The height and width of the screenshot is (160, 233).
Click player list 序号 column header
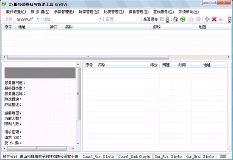pyautogui.click(x=89, y=65)
